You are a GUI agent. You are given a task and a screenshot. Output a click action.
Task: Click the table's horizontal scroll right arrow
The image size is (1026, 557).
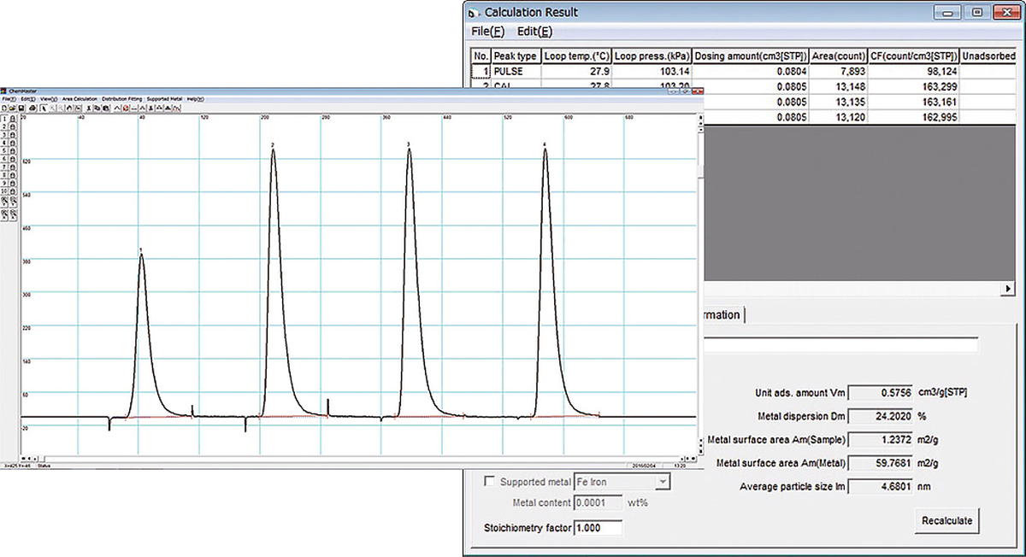pyautogui.click(x=1006, y=290)
